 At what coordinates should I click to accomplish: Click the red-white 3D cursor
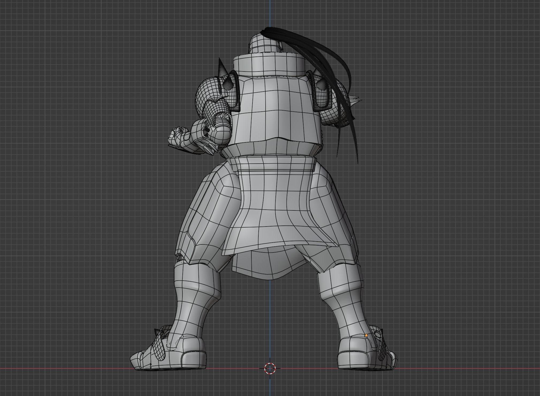270,368
